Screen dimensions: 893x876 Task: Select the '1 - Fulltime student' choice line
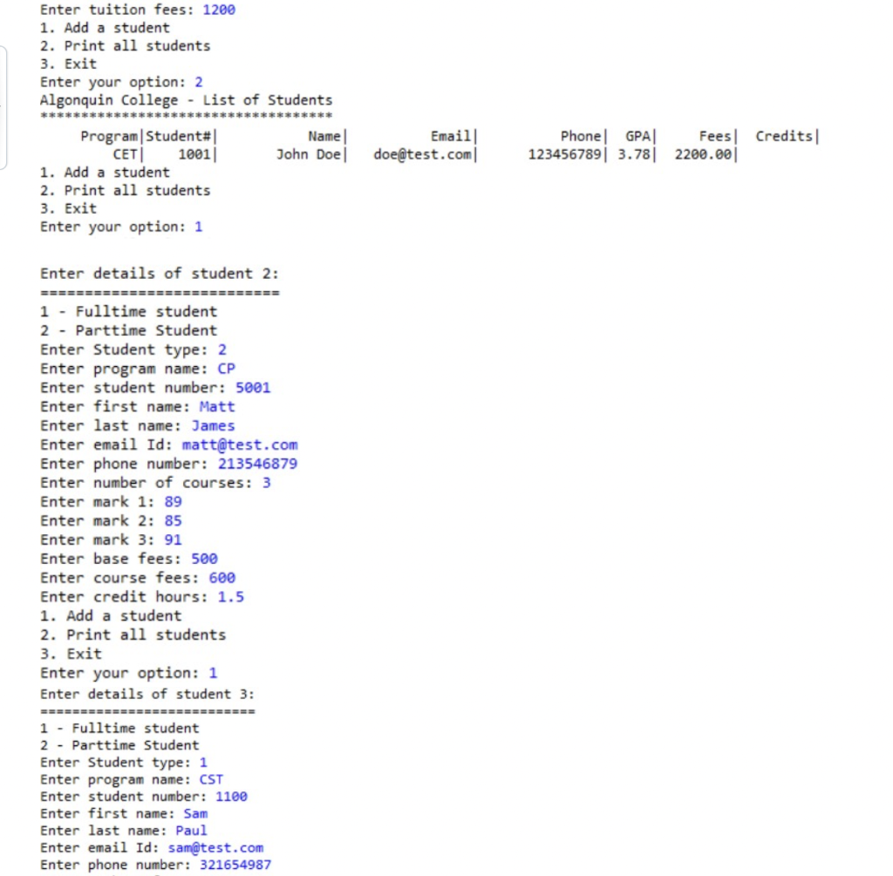coord(127,311)
